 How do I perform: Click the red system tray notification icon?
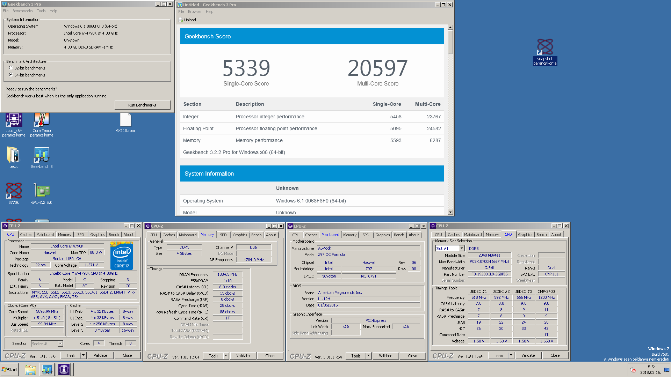coord(633,370)
